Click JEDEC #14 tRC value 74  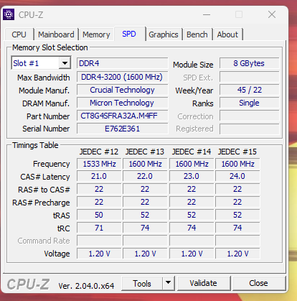pos(192,228)
